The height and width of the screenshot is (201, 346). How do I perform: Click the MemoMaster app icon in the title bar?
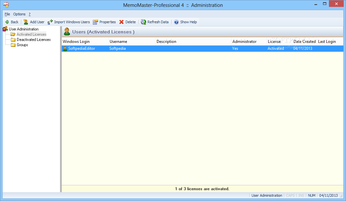(x=6, y=5)
